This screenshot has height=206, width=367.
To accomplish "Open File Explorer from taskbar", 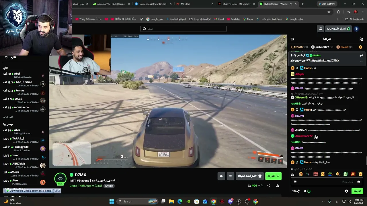I will [171, 201].
